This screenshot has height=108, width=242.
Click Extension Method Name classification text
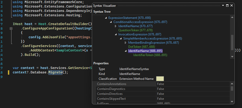[x=136, y=79]
